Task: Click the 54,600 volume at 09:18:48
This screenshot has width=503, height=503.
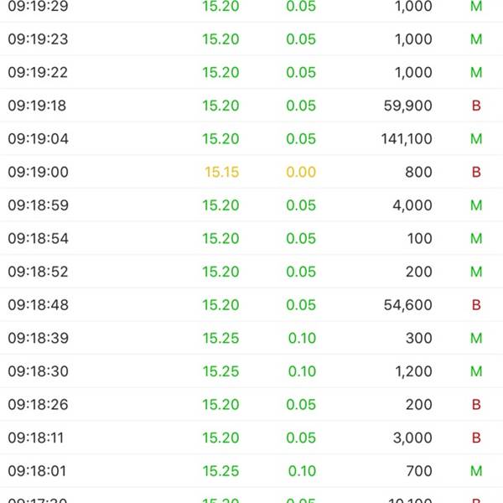Action: [407, 305]
